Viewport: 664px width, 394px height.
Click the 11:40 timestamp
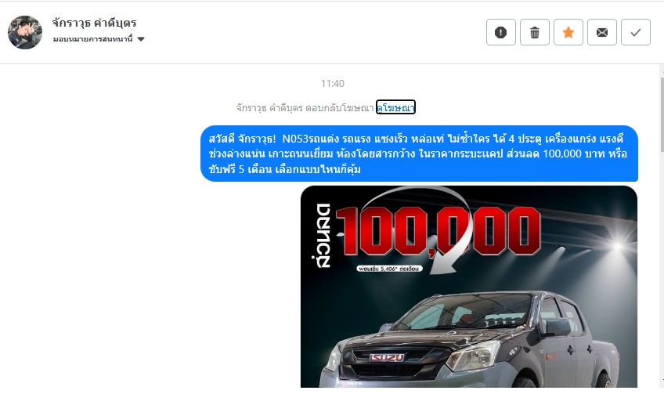point(333,84)
